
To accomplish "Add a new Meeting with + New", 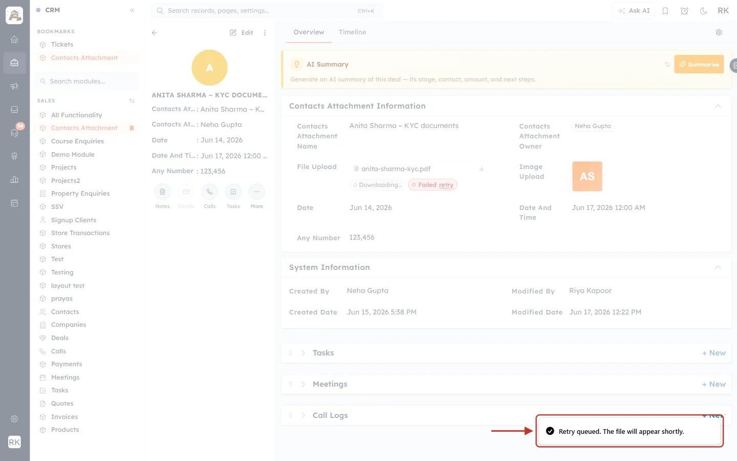I will pos(714,384).
